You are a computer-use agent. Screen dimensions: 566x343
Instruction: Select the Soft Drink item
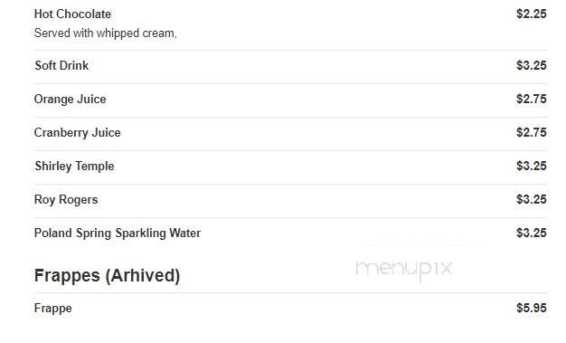pyautogui.click(x=61, y=66)
